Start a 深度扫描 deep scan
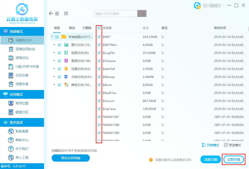 210,159
